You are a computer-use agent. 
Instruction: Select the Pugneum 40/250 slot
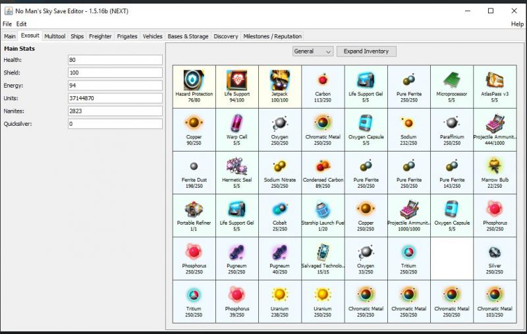click(x=280, y=259)
